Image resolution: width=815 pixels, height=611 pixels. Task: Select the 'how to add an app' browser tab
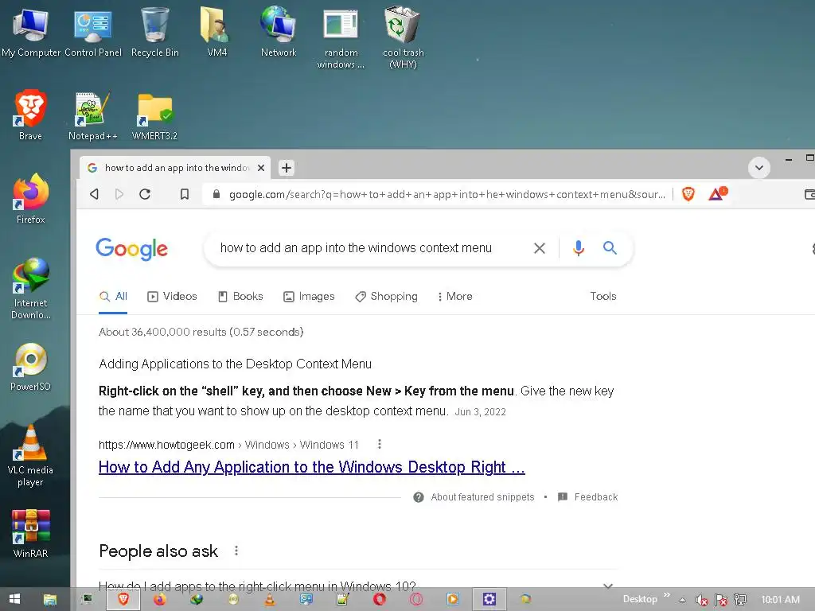[x=175, y=168]
